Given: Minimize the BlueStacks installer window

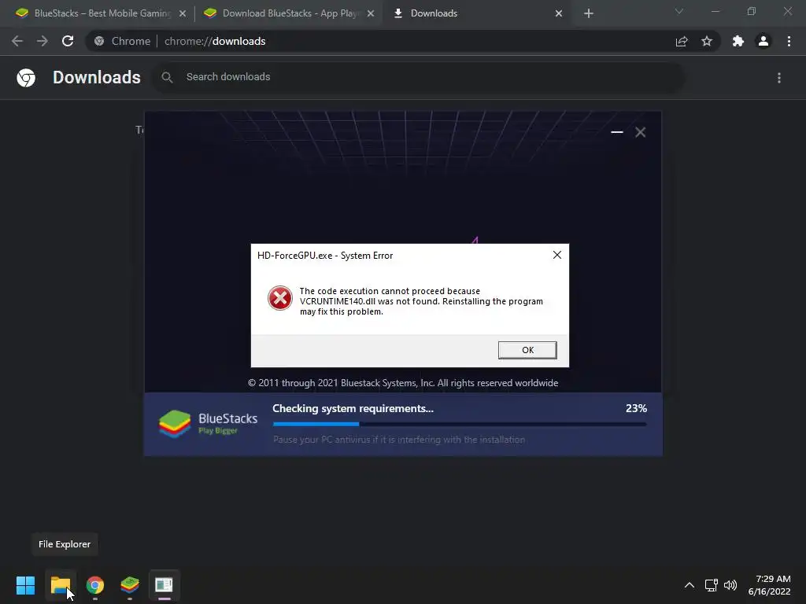Looking at the screenshot, I should 617,132.
